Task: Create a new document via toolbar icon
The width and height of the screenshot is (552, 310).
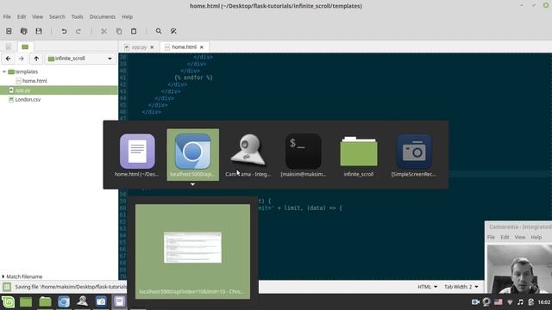Action: pyautogui.click(x=9, y=31)
